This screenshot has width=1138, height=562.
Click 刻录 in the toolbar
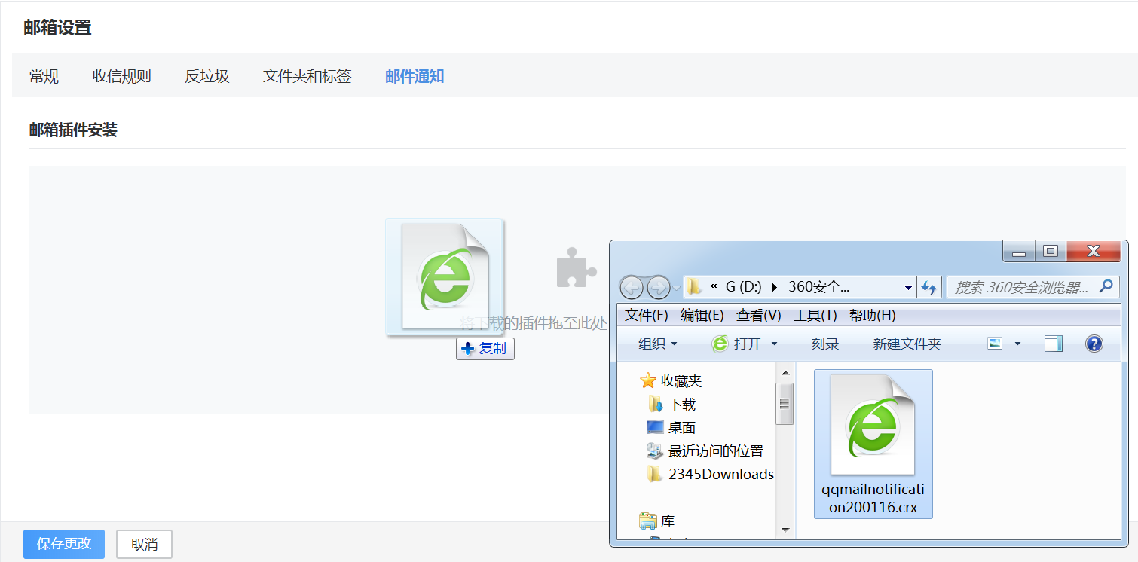tap(825, 344)
